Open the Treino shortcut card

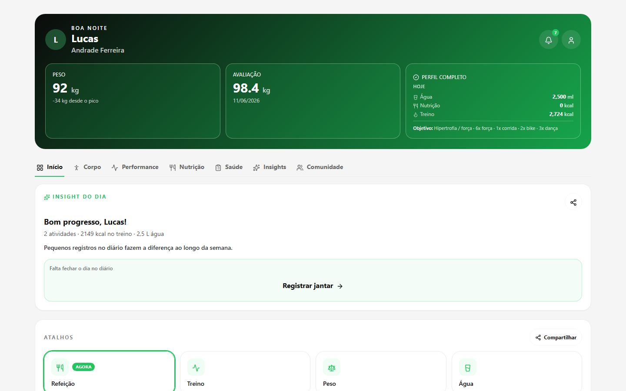point(245,371)
